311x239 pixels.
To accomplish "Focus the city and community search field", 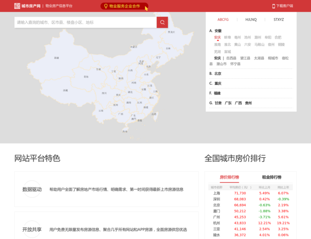I will tap(86, 22).
